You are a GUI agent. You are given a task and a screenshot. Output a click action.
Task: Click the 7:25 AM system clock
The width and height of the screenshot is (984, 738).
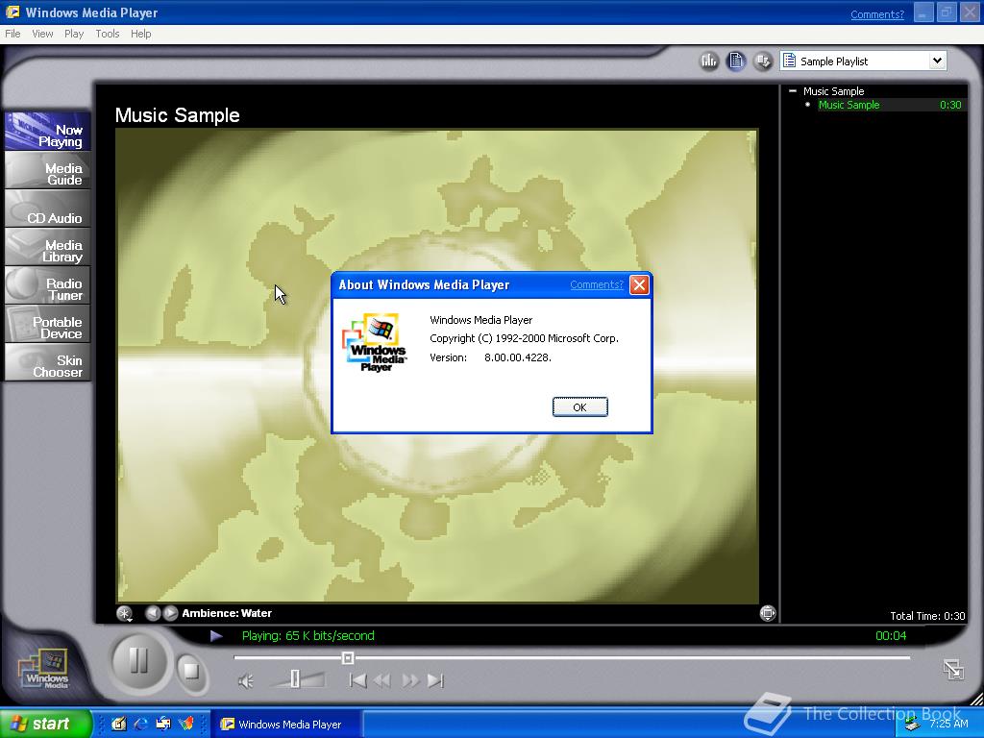pos(948,724)
